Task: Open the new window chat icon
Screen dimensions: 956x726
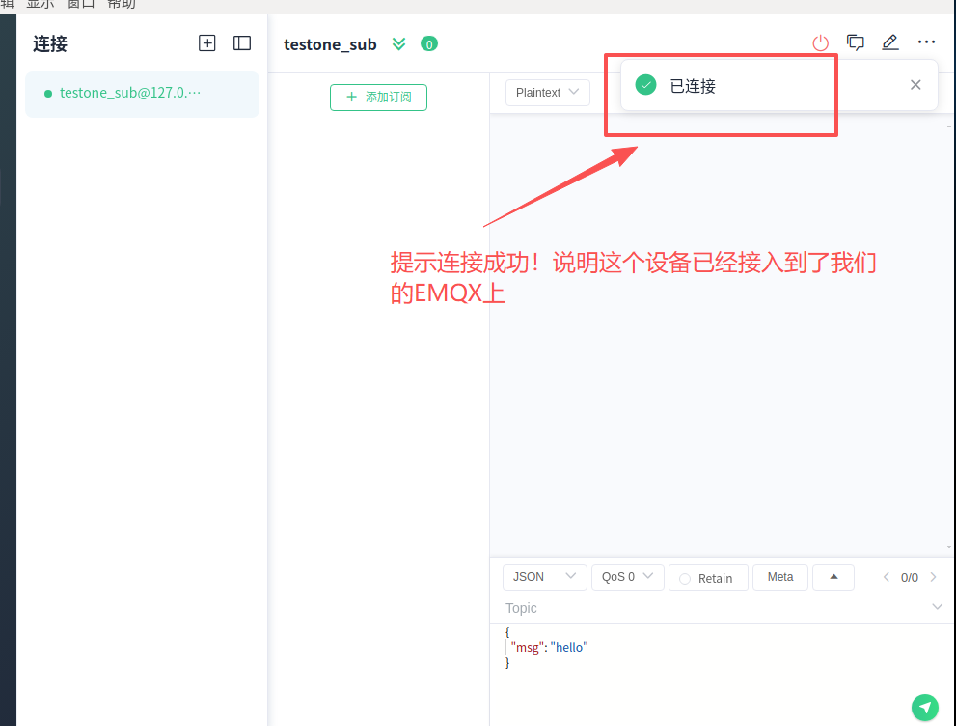Action: click(x=855, y=42)
